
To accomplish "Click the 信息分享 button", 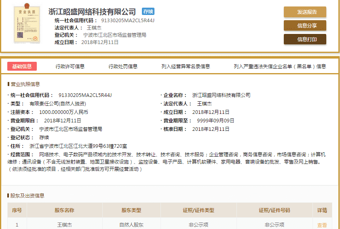I will pyautogui.click(x=305, y=25).
